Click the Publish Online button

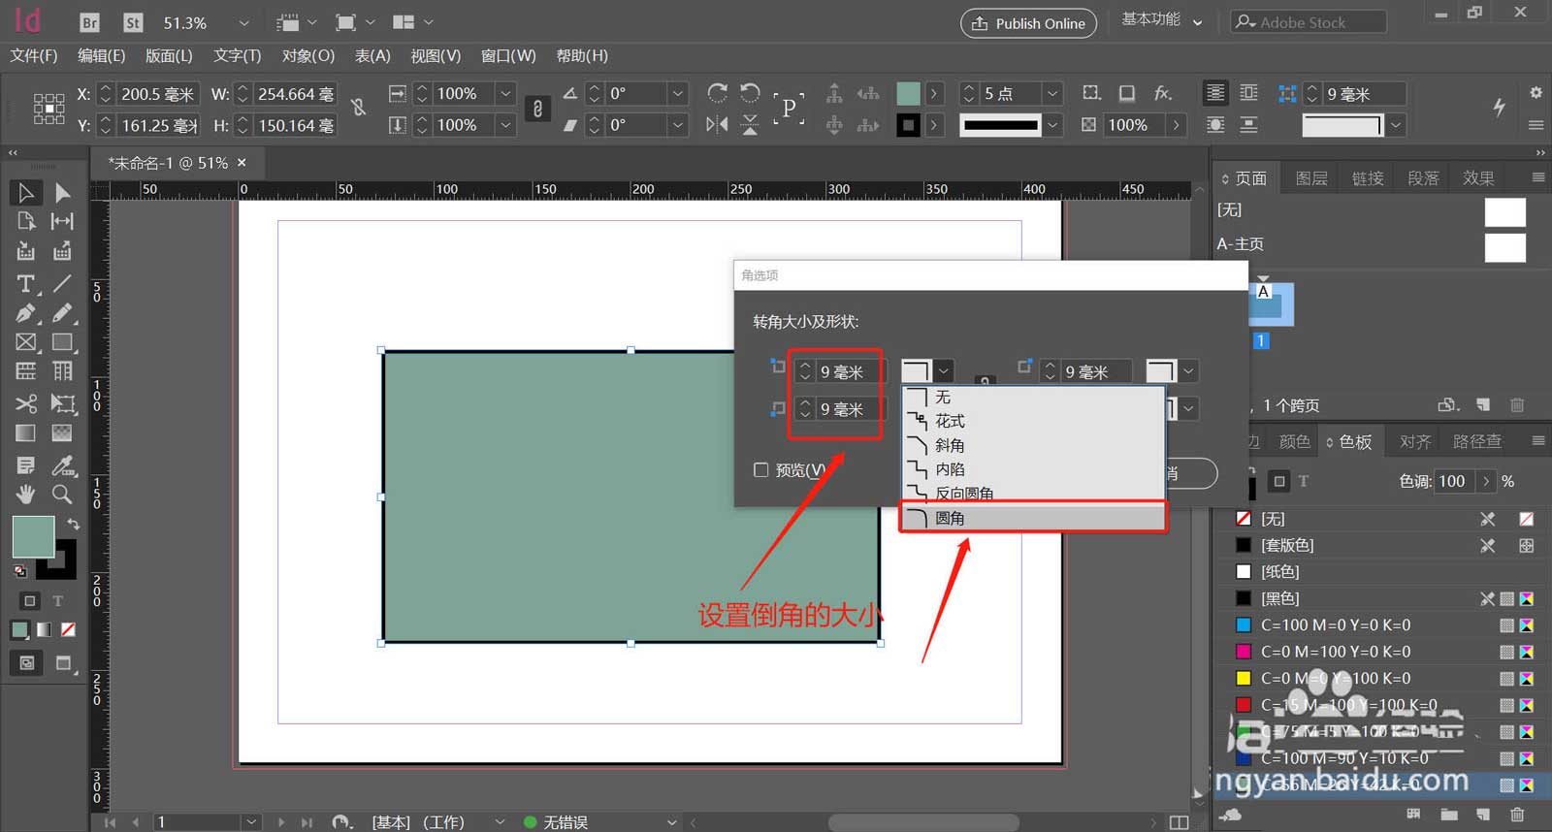point(1028,23)
